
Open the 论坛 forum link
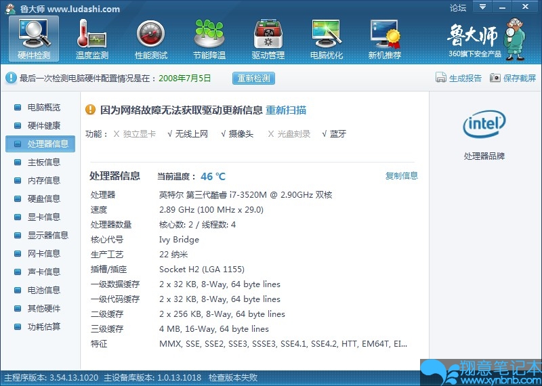point(458,7)
